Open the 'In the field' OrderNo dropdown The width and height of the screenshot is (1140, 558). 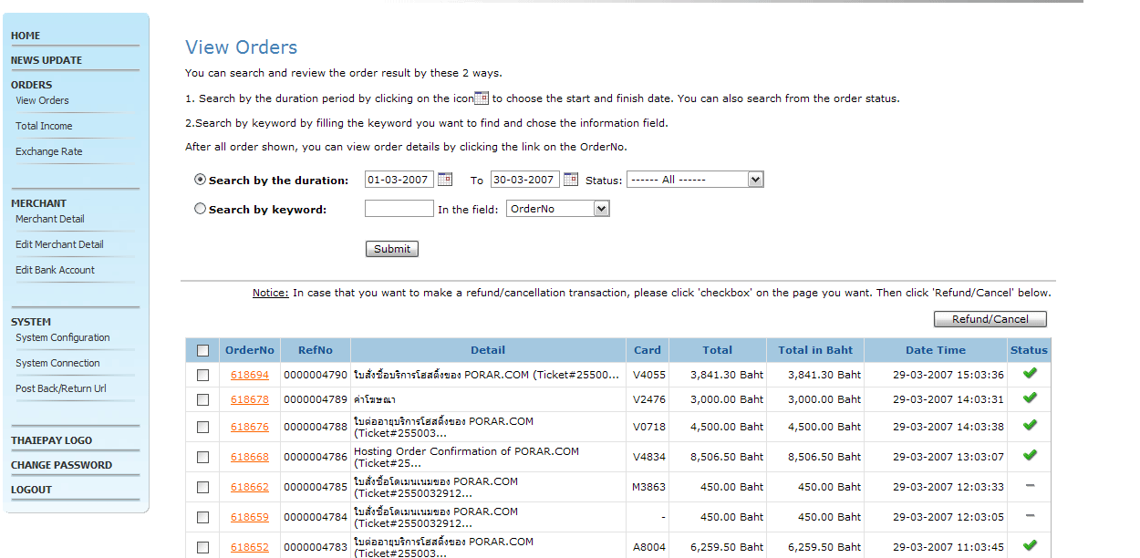pos(557,209)
